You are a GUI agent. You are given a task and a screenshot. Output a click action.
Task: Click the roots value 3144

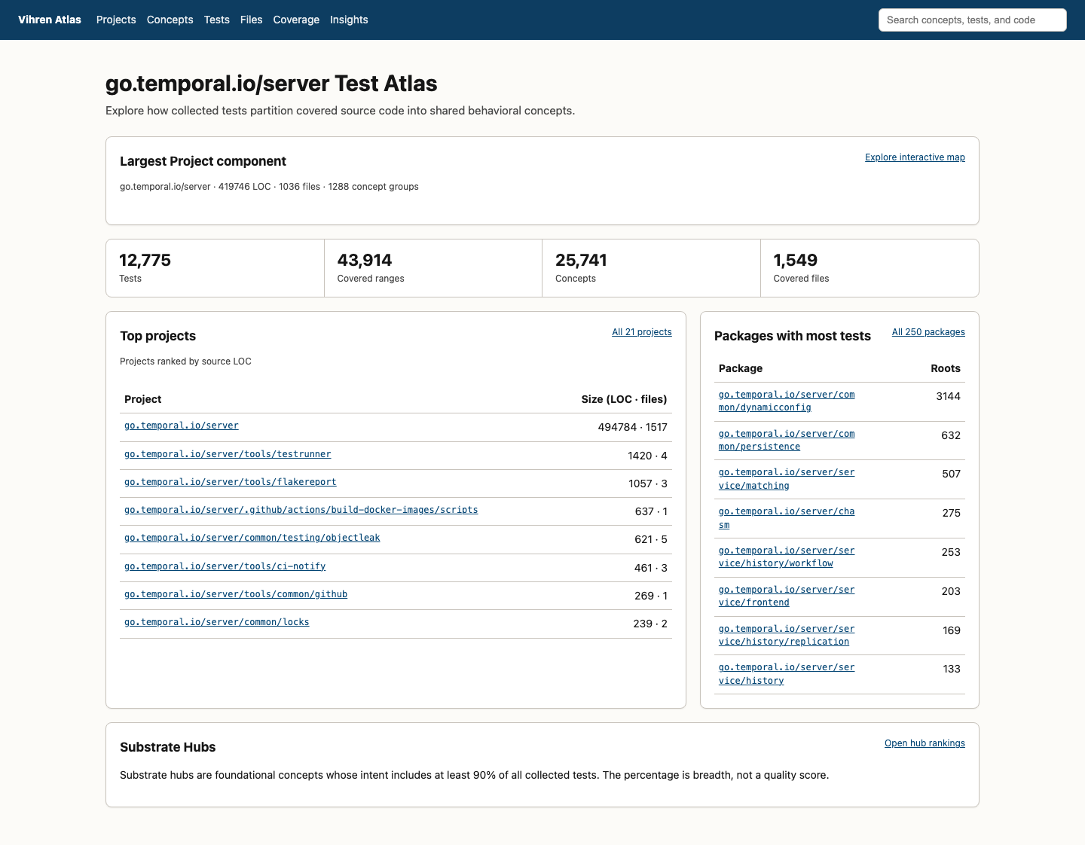click(948, 396)
